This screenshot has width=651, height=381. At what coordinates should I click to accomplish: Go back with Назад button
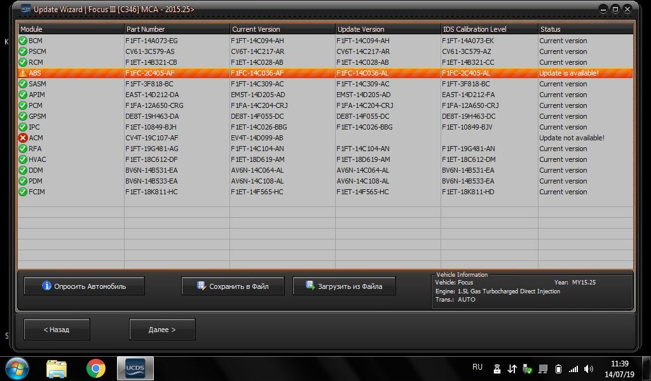point(57,330)
